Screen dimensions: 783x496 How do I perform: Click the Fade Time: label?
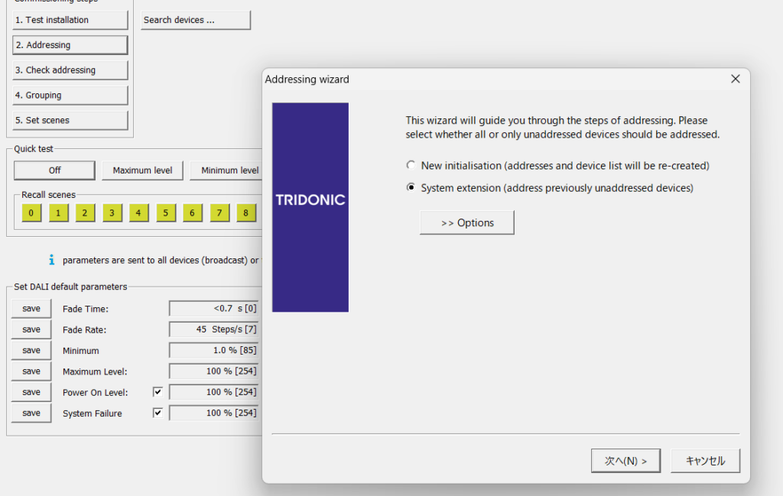[86, 309]
